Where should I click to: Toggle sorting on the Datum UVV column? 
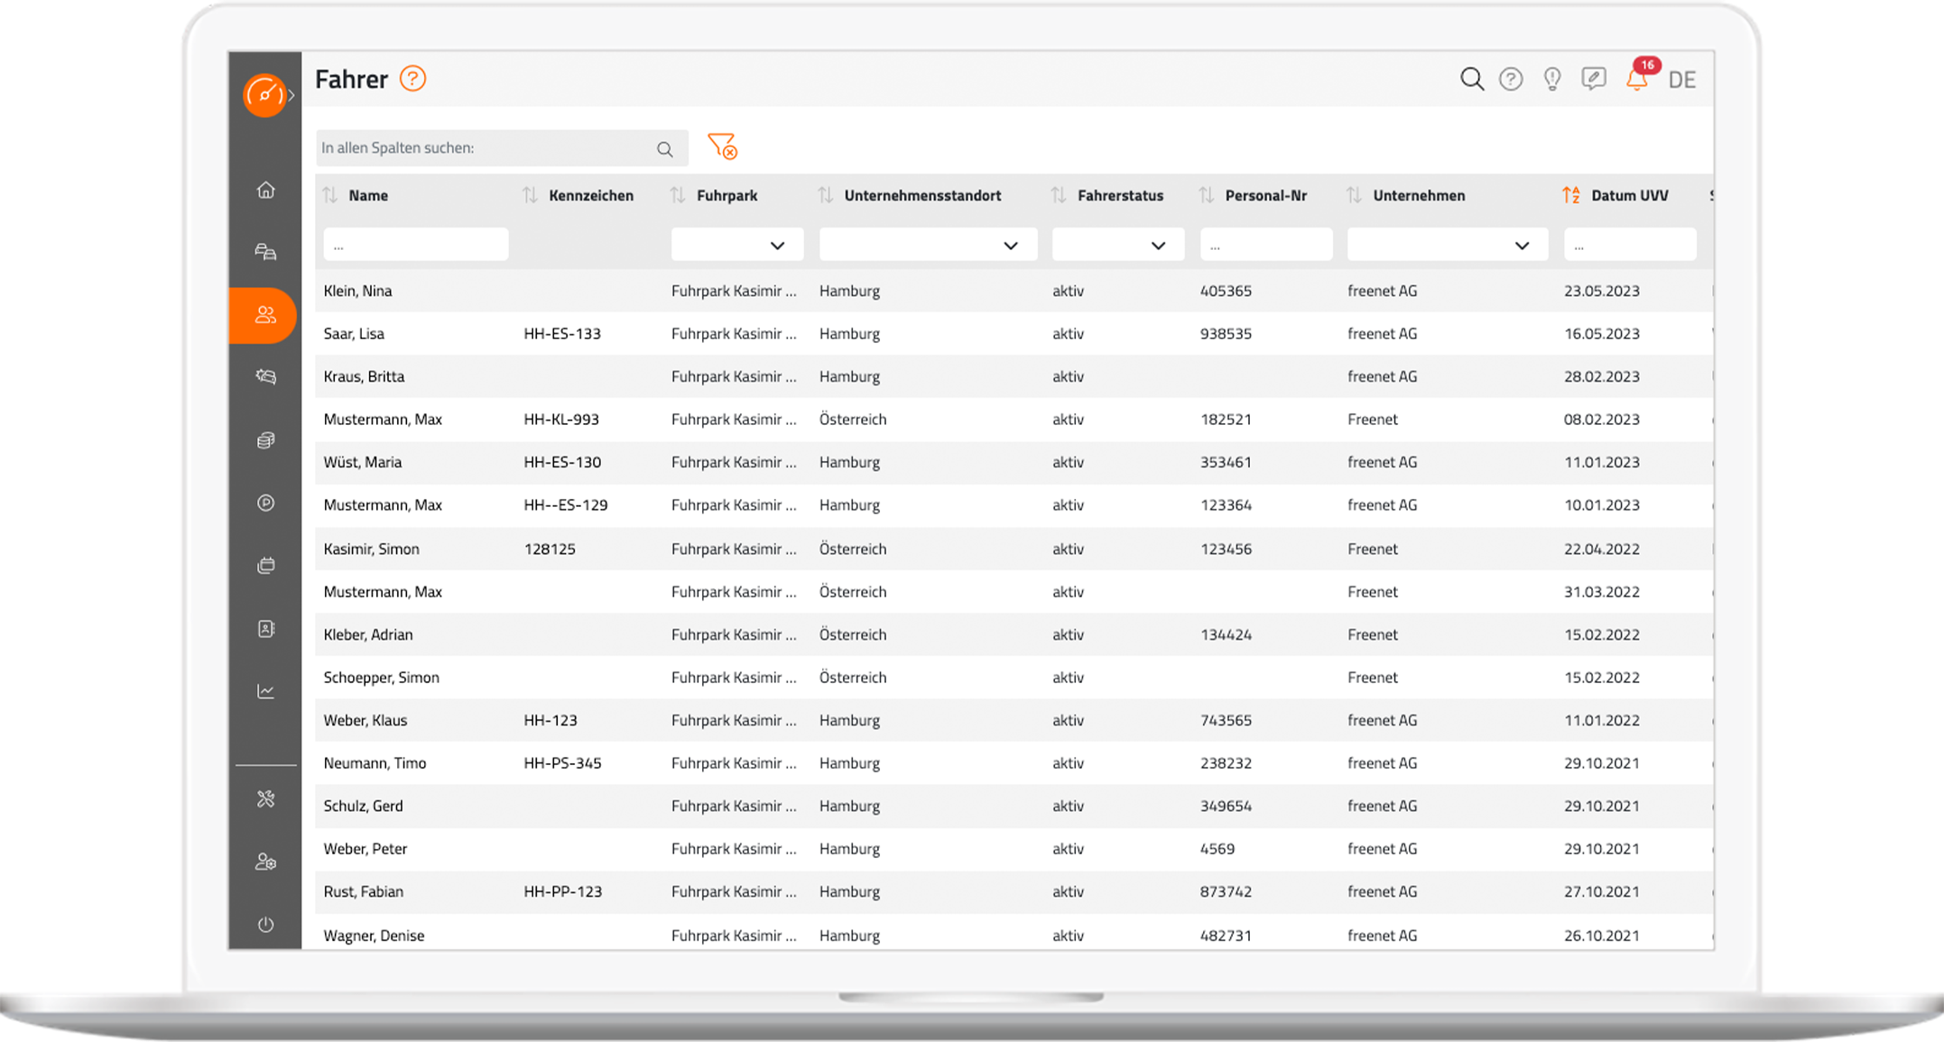pyautogui.click(x=1571, y=195)
